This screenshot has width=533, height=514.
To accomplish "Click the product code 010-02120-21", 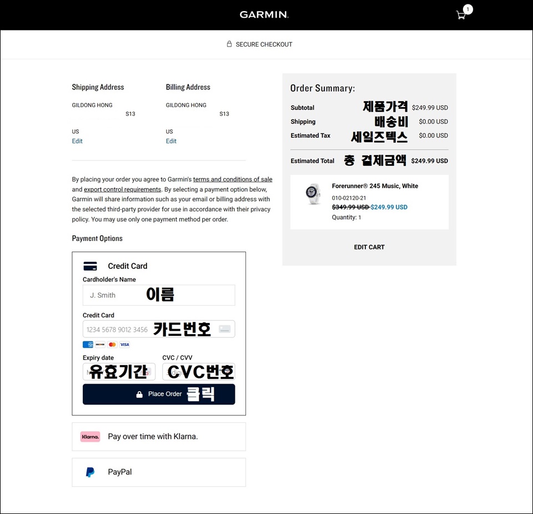I will (x=349, y=198).
